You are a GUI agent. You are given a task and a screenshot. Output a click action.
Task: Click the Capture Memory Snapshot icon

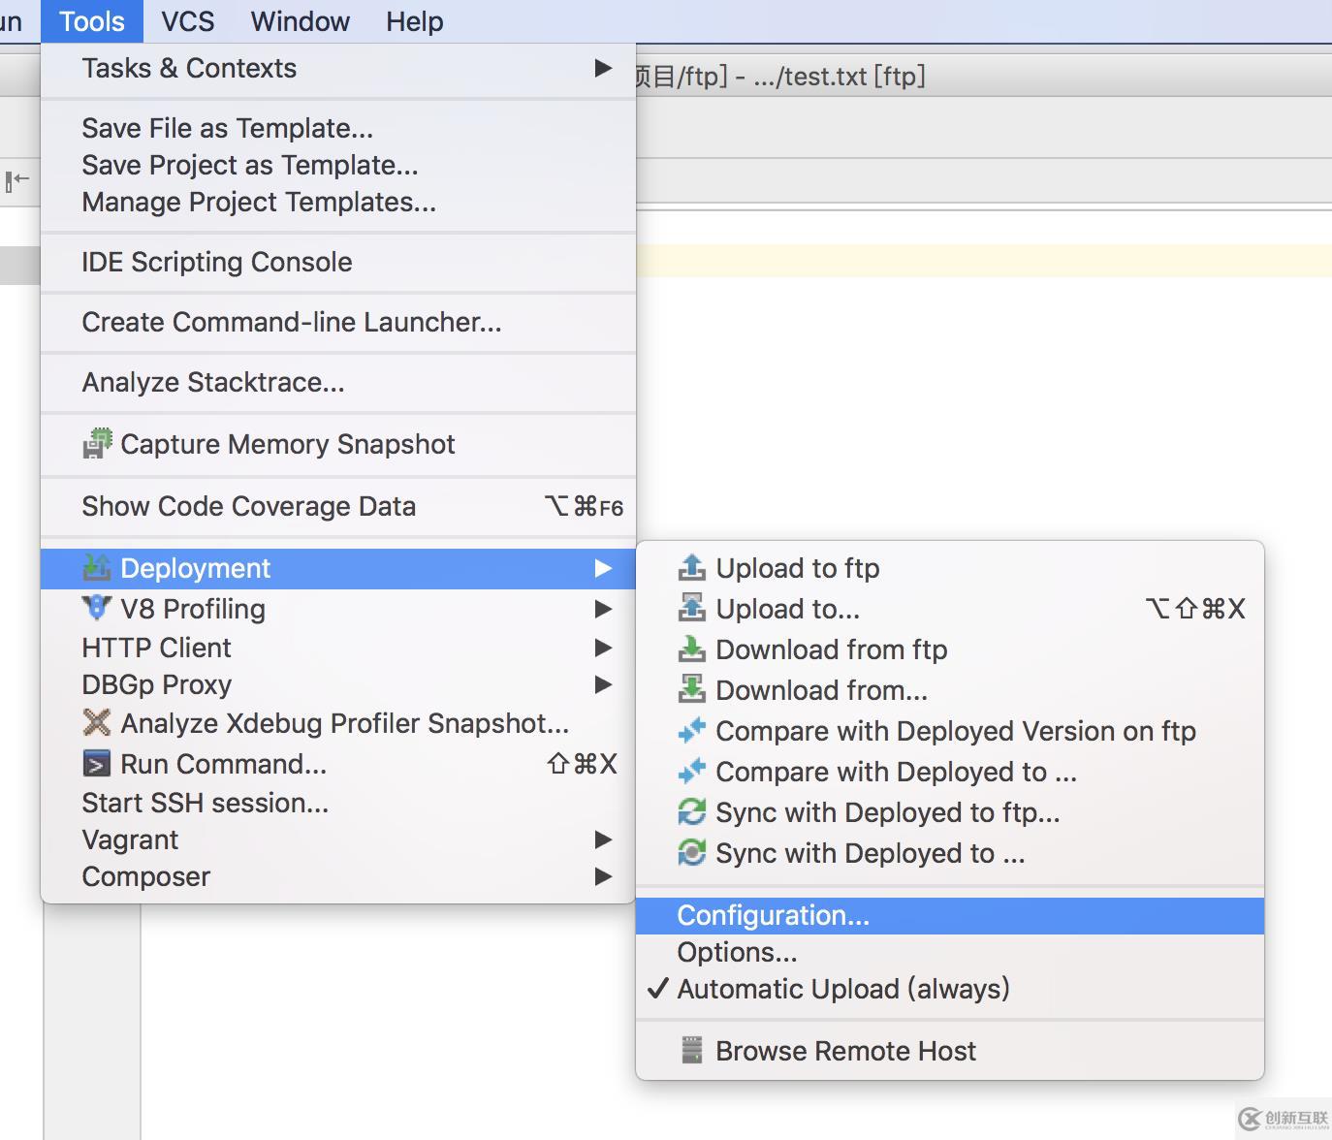[97, 444]
